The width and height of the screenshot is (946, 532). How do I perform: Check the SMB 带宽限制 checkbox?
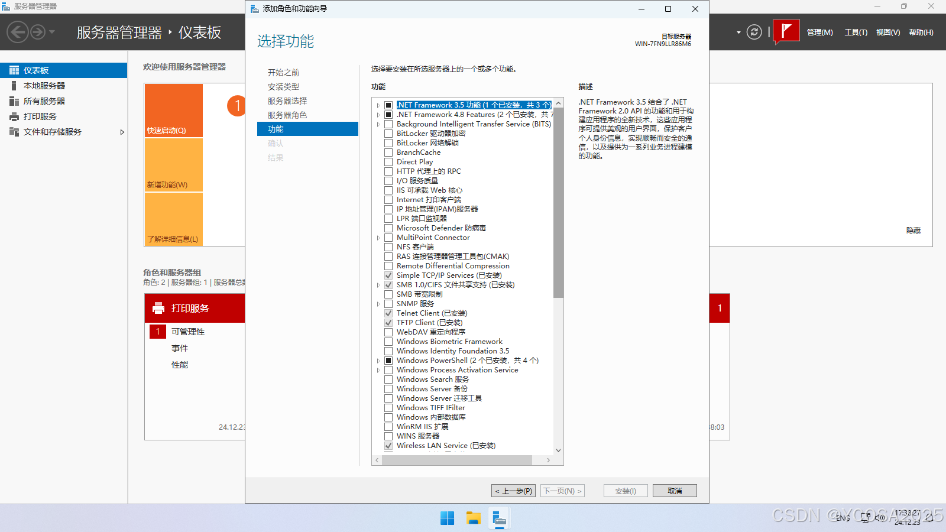[388, 294]
